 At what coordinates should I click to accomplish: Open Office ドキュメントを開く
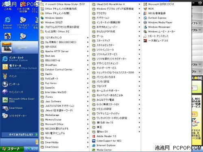tap(56, 13)
